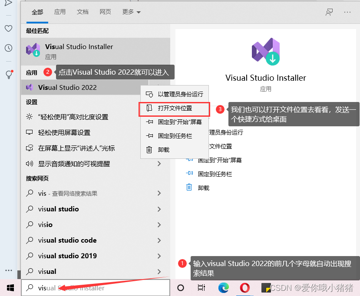Open Task View from the taskbar
Screen dimensions: 360x296
pyautogui.click(x=201, y=287)
